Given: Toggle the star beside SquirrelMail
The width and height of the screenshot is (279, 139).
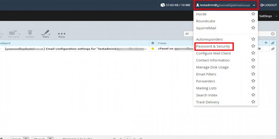Looking at the screenshot, I should 253,28.
